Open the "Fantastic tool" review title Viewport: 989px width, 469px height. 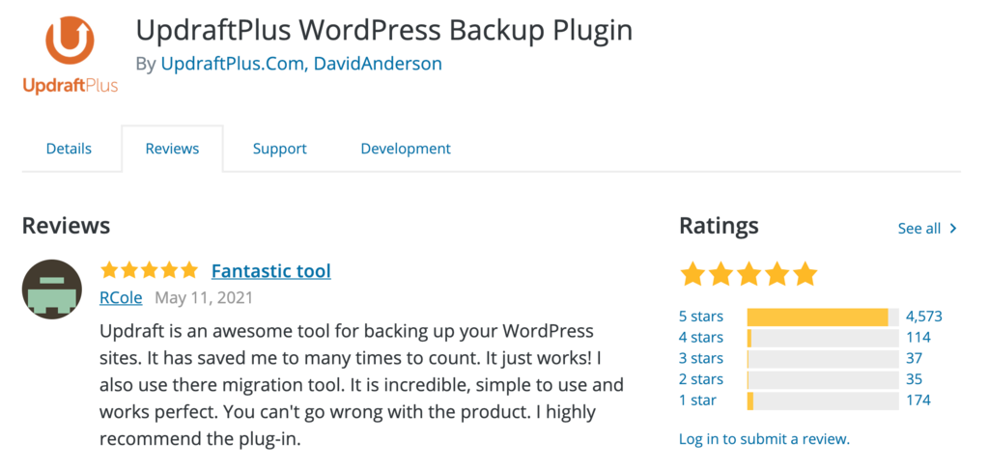coord(270,271)
